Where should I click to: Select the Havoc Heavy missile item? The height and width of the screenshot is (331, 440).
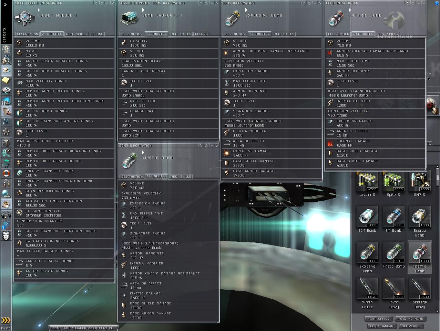(393, 293)
